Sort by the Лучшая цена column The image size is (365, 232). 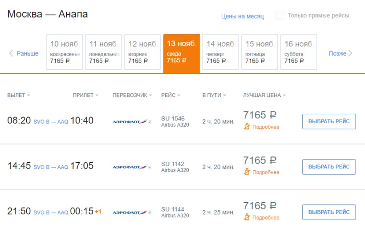[264, 95]
